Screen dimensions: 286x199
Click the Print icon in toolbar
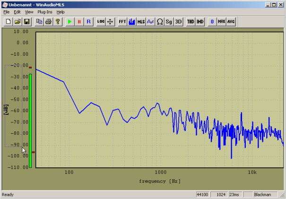click(x=48, y=22)
